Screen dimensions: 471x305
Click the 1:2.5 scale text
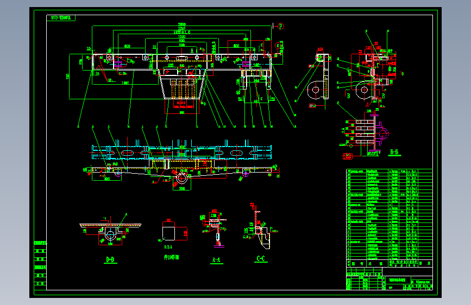[168, 247]
